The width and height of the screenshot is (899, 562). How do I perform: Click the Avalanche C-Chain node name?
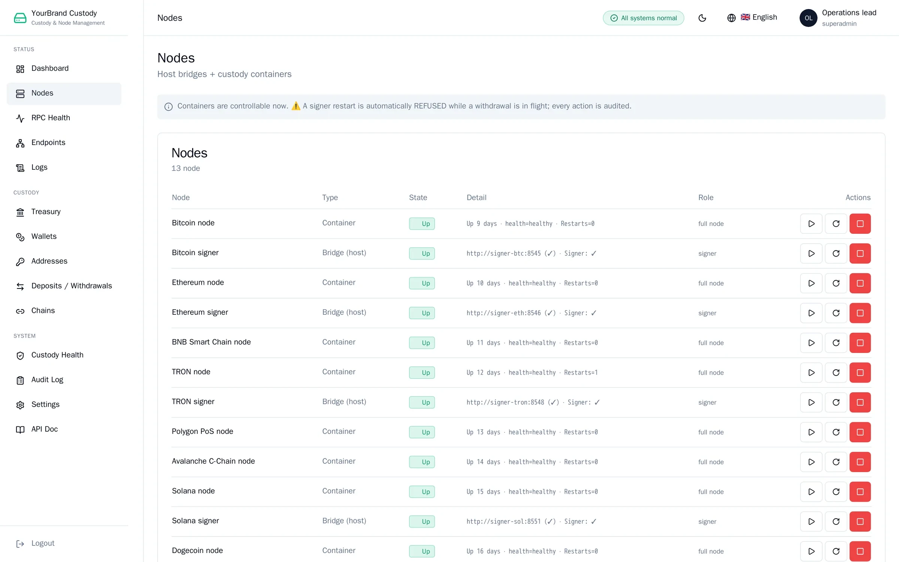point(213,461)
